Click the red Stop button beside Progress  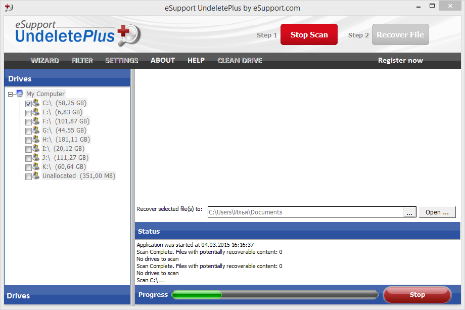pyautogui.click(x=417, y=295)
